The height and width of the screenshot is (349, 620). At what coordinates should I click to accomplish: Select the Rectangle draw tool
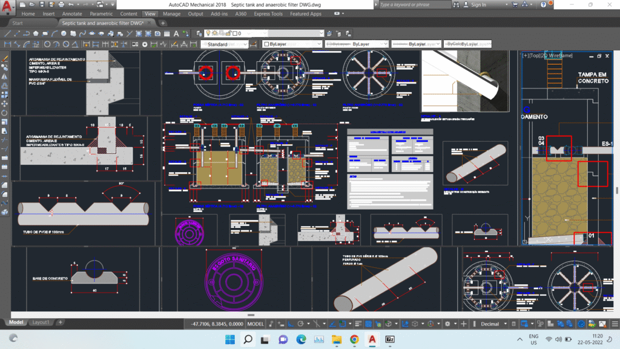[x=45, y=34]
